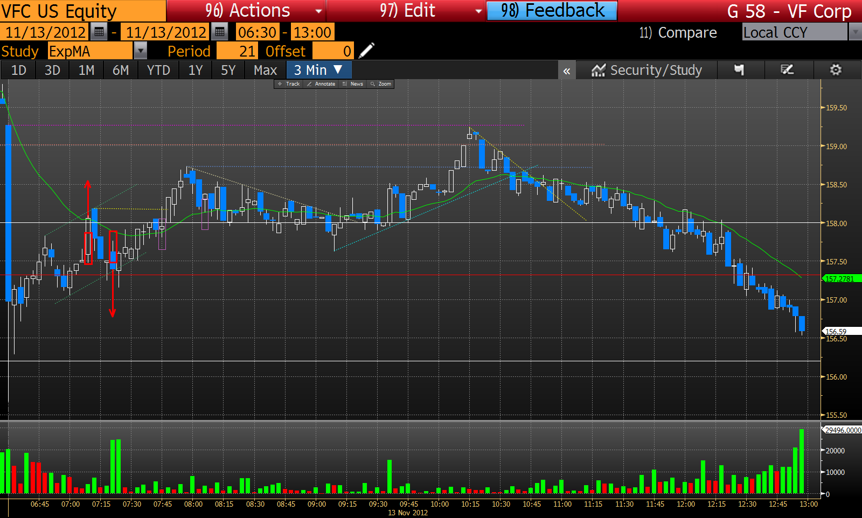
Task: Click the 155.50 price axis label
Action: [837, 415]
